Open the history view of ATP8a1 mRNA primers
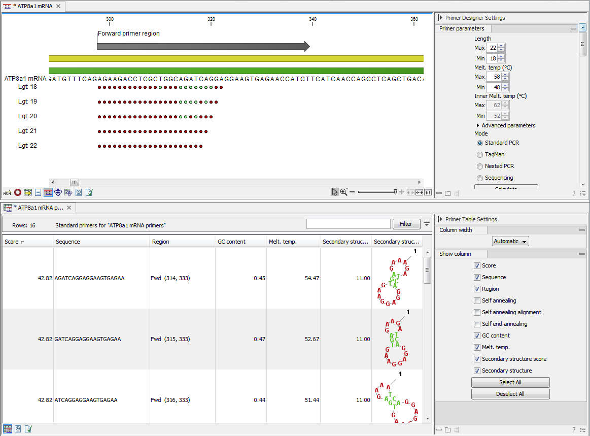The height and width of the screenshot is (436, 590). click(x=17, y=429)
